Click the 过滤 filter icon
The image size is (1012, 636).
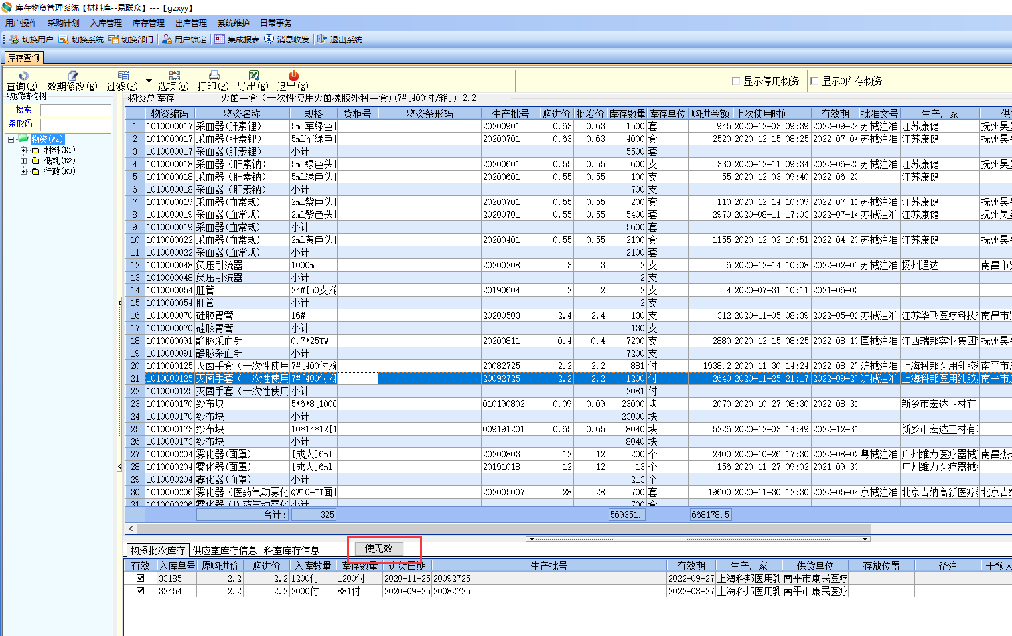point(123,76)
